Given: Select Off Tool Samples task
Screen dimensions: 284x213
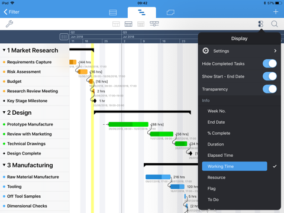Looking at the screenshot, I should point(35,196).
